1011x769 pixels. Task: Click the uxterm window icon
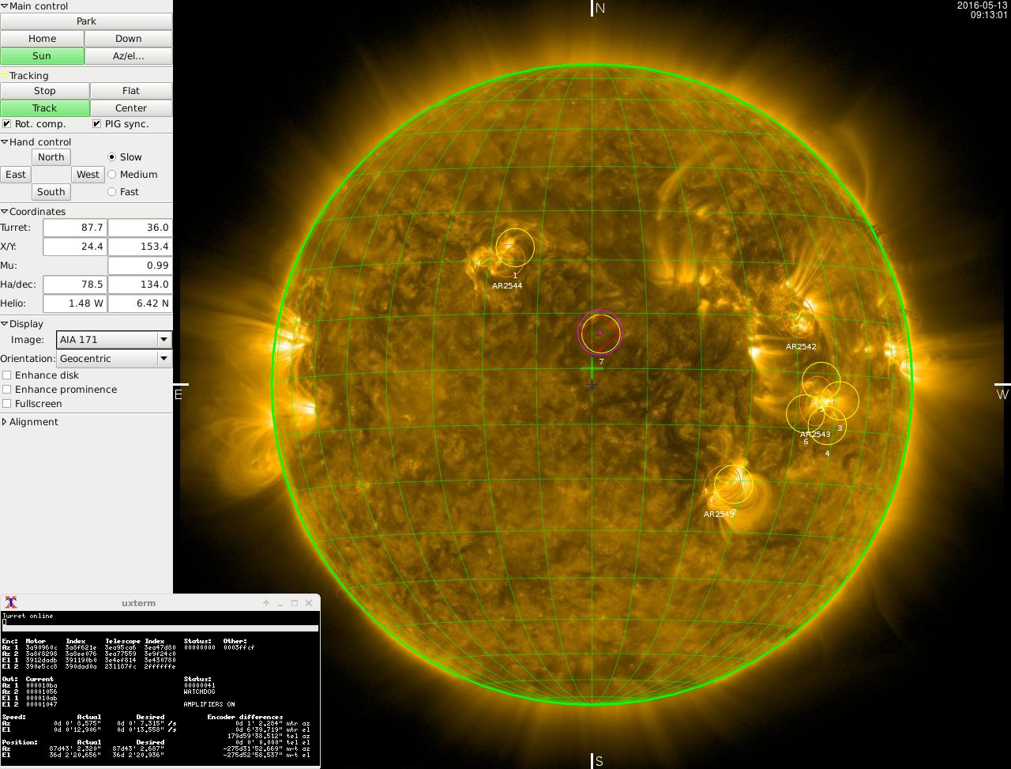coord(11,603)
